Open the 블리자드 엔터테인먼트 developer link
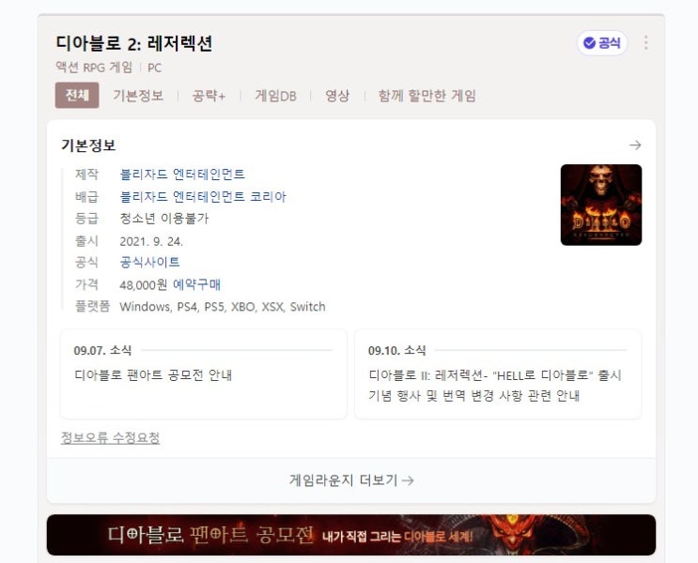 click(x=182, y=174)
